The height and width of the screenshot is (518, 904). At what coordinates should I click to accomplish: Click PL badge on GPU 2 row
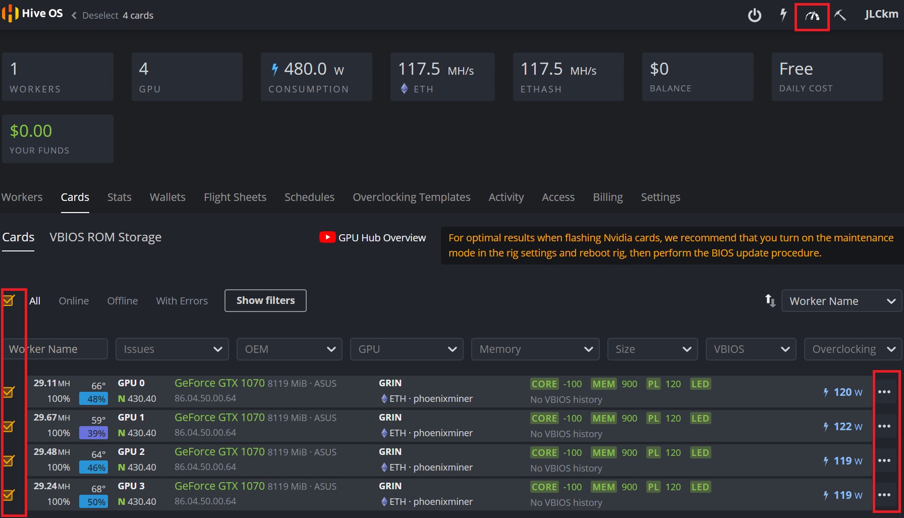(653, 452)
